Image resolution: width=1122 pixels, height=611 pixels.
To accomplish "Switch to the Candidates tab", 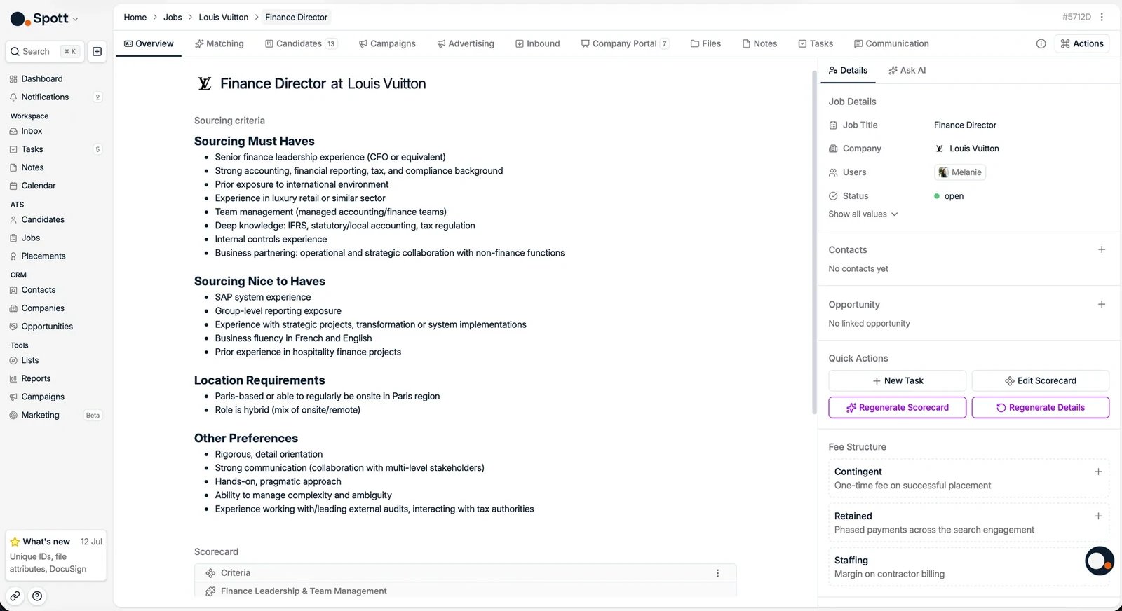I will [302, 43].
